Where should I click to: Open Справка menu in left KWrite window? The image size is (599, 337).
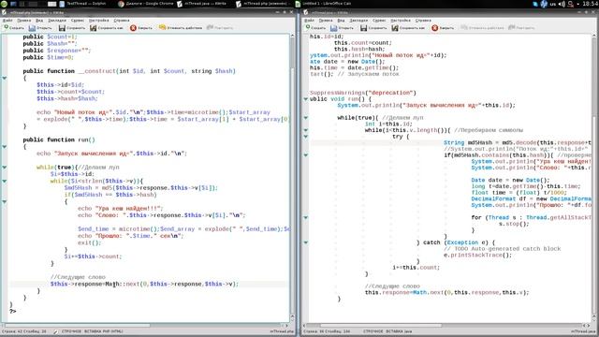point(122,21)
